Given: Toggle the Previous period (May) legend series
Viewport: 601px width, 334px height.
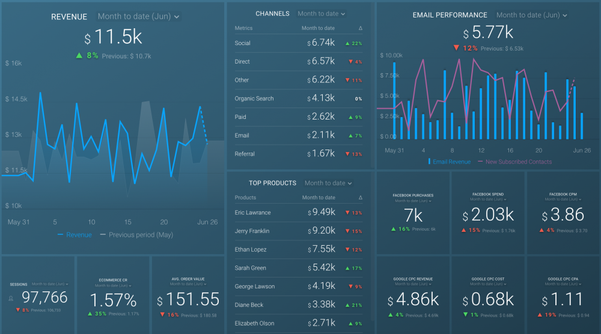Looking at the screenshot, I should click(136, 235).
